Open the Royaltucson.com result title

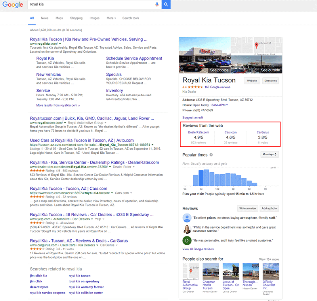[92, 118]
